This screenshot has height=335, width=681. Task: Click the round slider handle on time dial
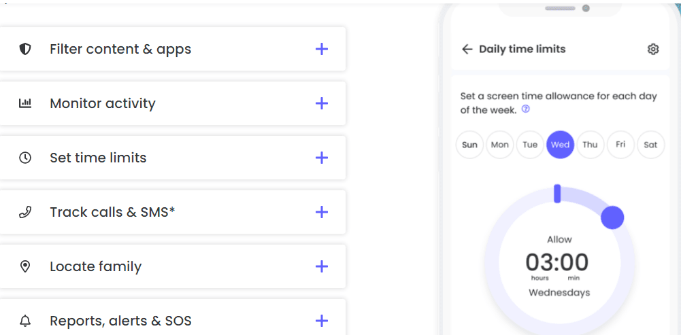[612, 217]
